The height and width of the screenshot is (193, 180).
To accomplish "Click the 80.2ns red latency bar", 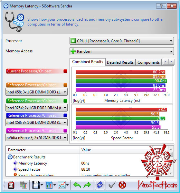I will tap(120, 72).
